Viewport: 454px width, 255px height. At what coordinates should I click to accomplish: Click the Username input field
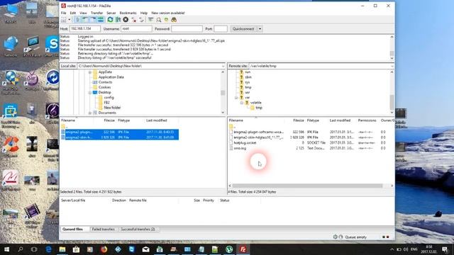click(136, 28)
